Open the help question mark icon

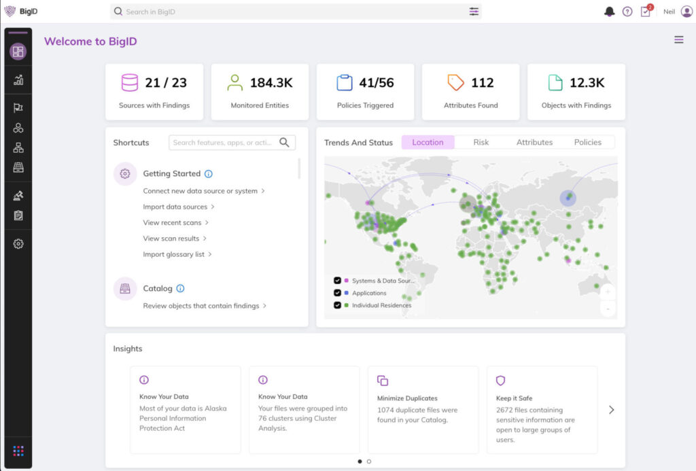click(627, 12)
